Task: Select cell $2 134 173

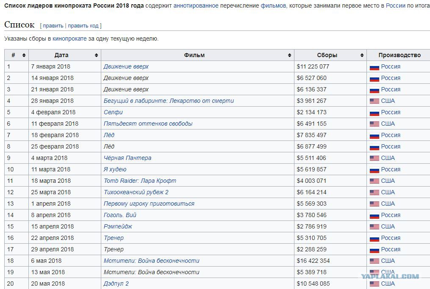Action: [x=330, y=112]
